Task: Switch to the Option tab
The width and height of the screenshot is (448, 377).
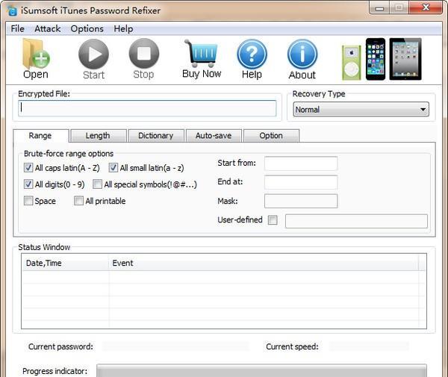Action: pos(271,136)
